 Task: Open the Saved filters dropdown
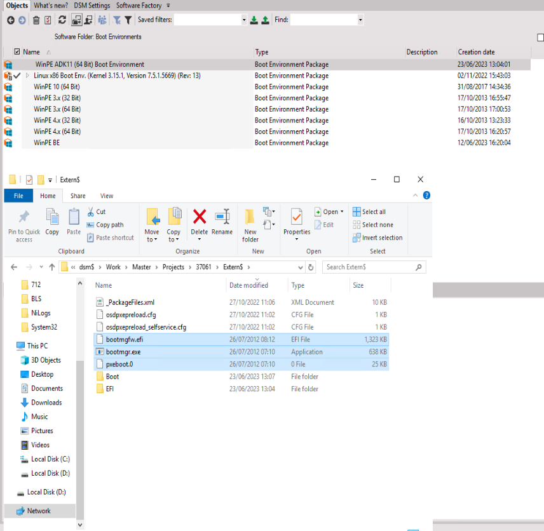[243, 20]
